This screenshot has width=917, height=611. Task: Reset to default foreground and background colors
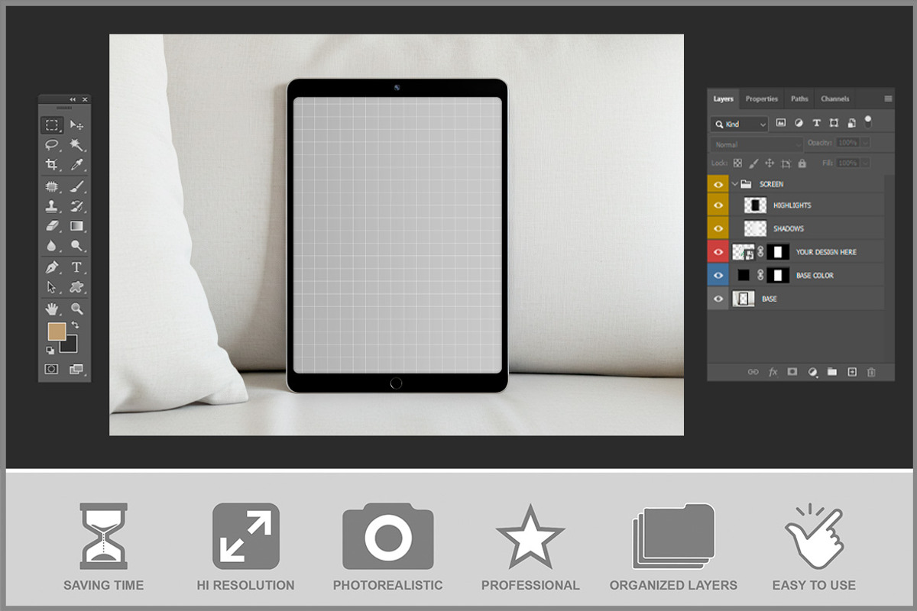pyautogui.click(x=50, y=350)
